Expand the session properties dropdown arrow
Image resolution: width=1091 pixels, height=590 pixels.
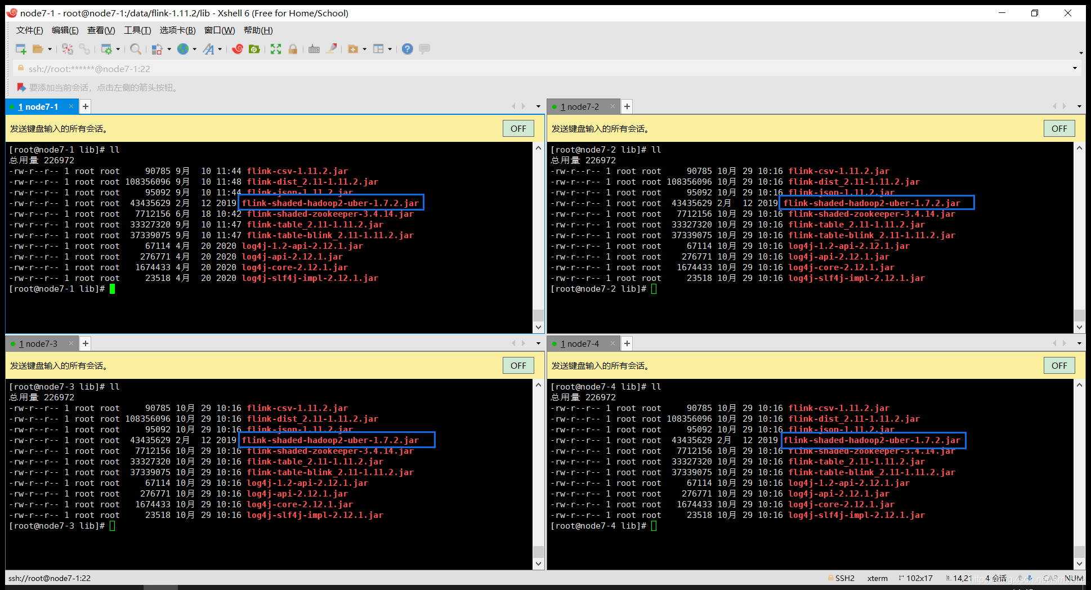(x=118, y=50)
